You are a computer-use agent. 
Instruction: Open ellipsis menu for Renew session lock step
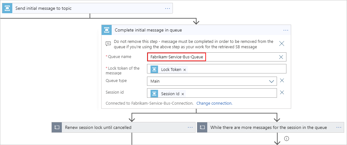coord(190,127)
